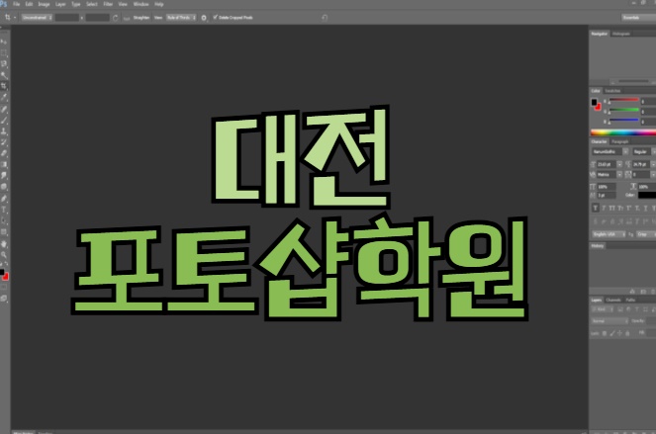The image size is (656, 434).
Task: Open the File menu
Action: pyautogui.click(x=16, y=4)
